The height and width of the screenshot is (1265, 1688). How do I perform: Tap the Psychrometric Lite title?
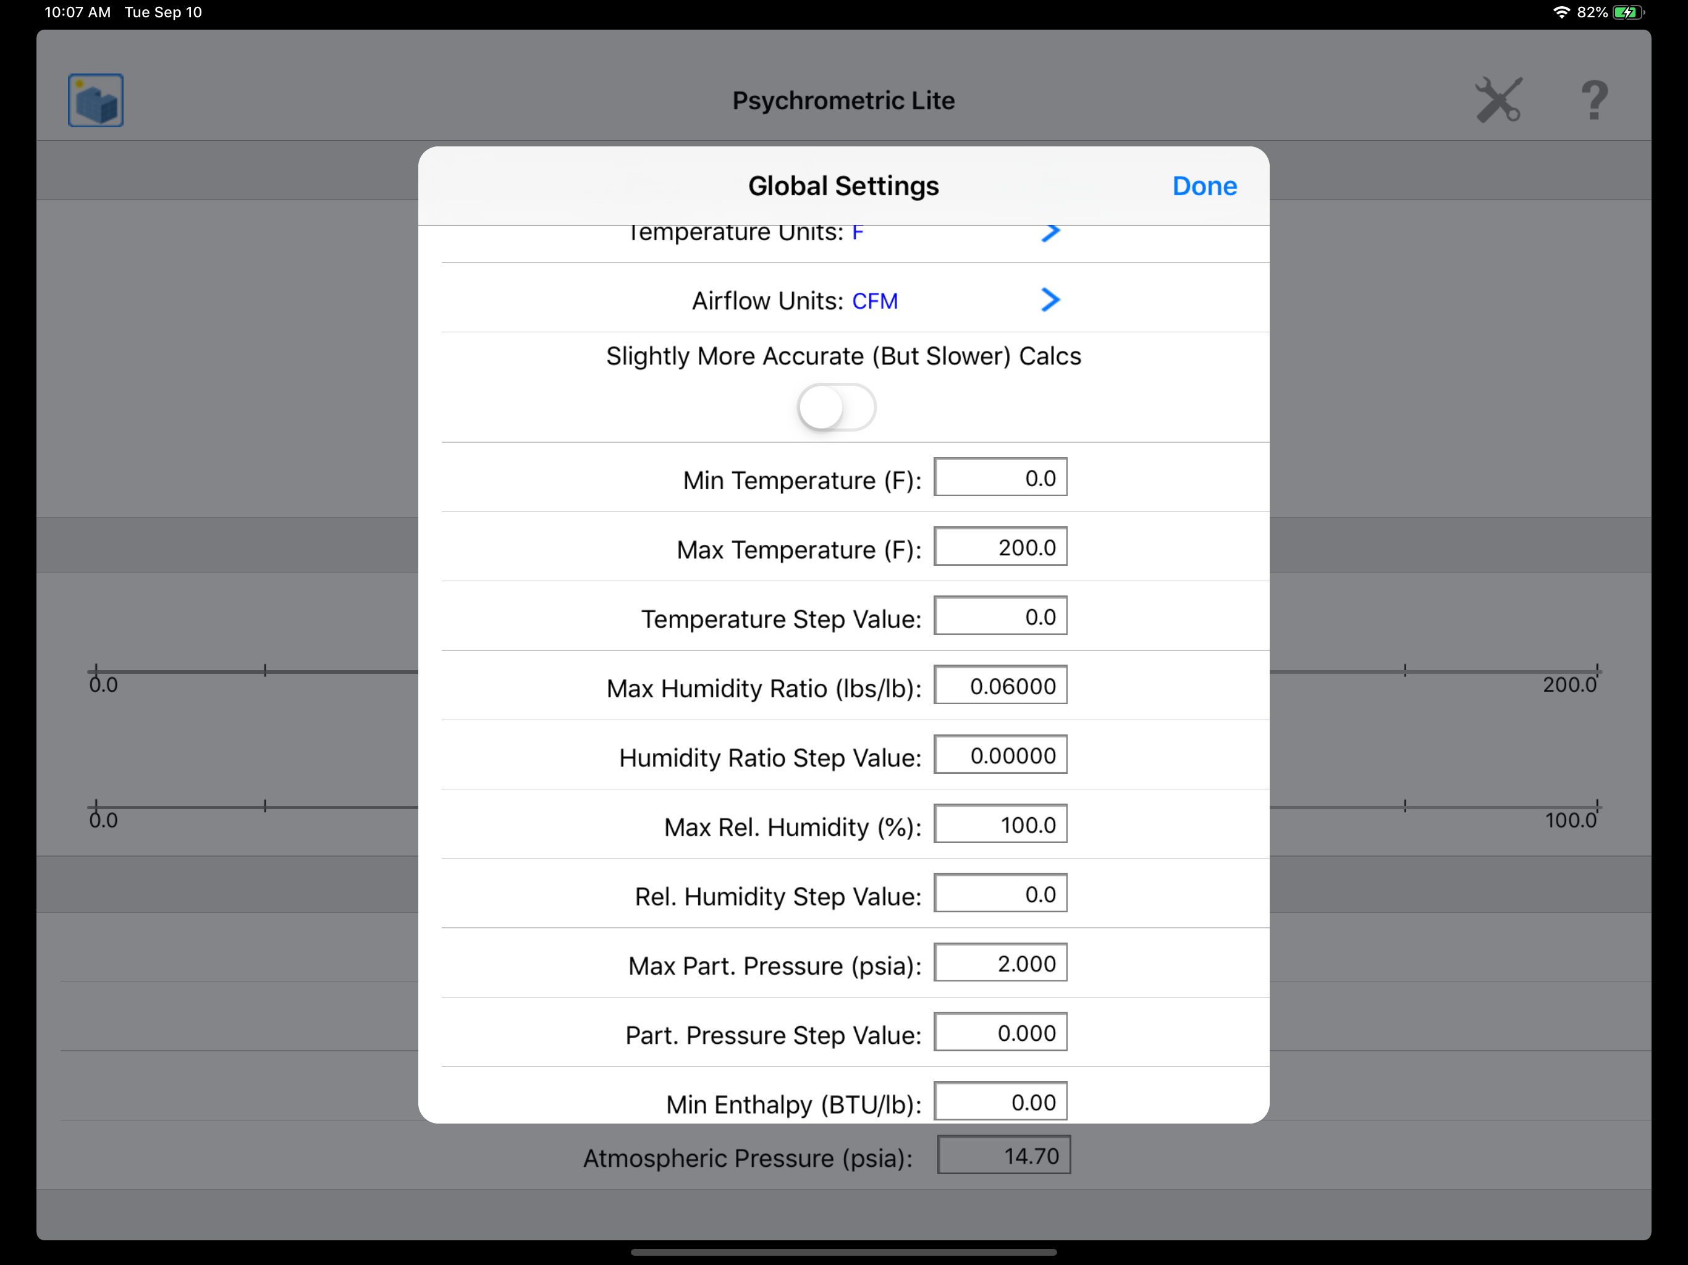point(843,101)
